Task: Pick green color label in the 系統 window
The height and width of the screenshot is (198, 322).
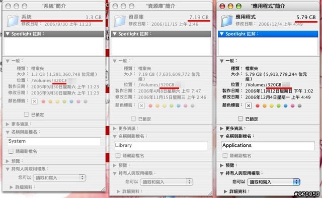Action: [x=64, y=102]
